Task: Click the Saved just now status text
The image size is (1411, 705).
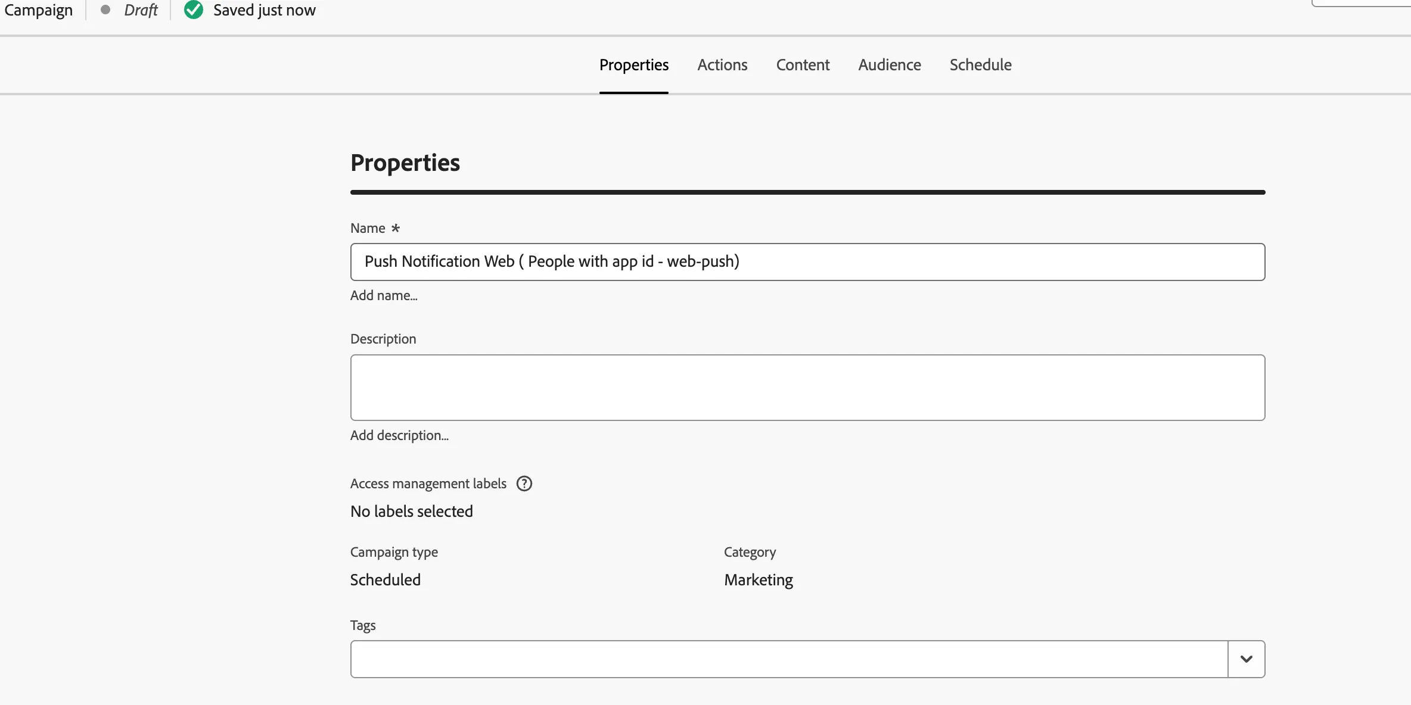Action: [265, 10]
